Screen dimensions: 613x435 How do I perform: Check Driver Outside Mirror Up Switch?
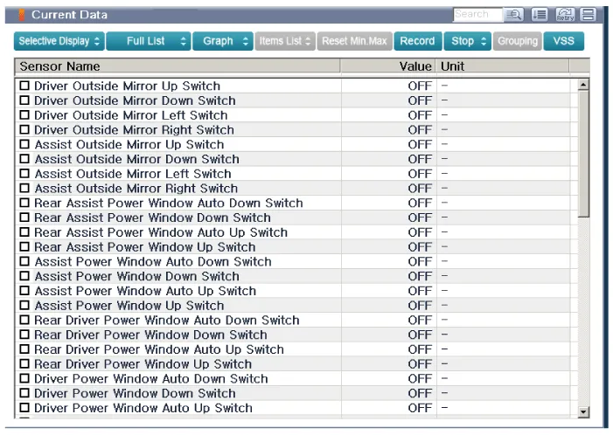coord(25,86)
